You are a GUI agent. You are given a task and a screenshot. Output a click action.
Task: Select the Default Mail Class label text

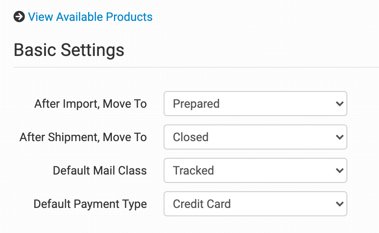point(100,170)
